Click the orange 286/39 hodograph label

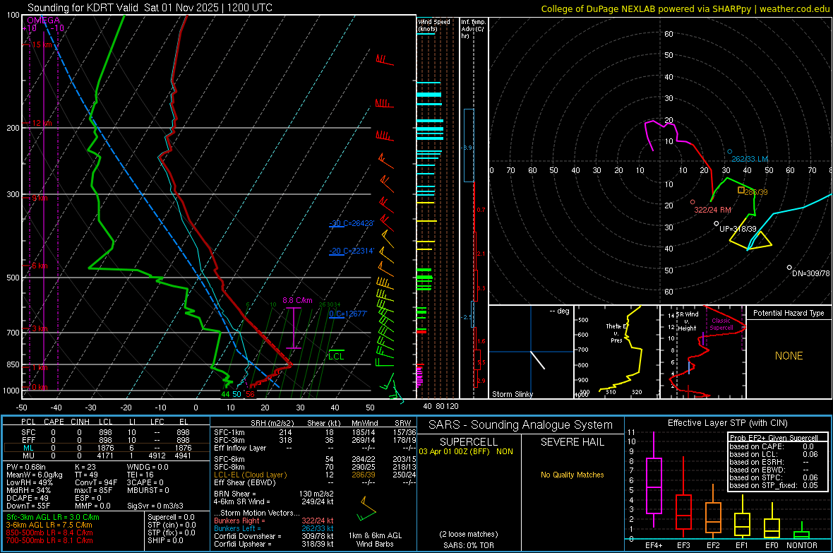click(756, 192)
